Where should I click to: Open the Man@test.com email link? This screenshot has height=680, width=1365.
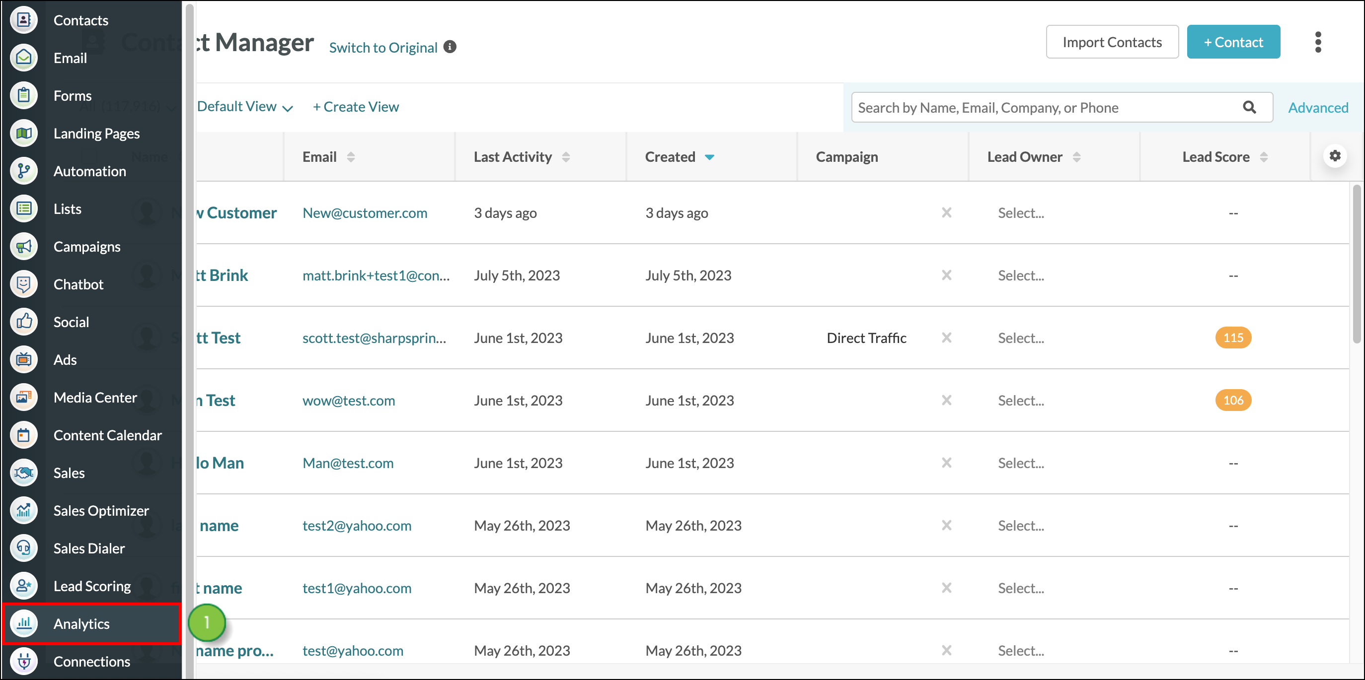click(x=348, y=463)
